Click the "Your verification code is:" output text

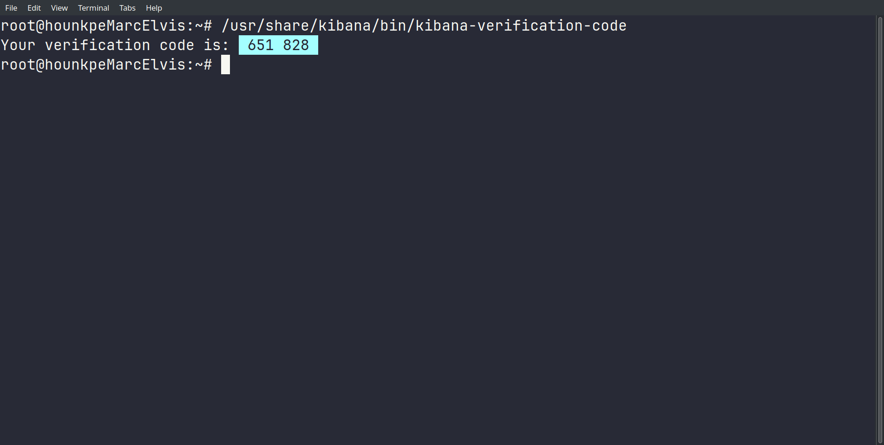[115, 45]
